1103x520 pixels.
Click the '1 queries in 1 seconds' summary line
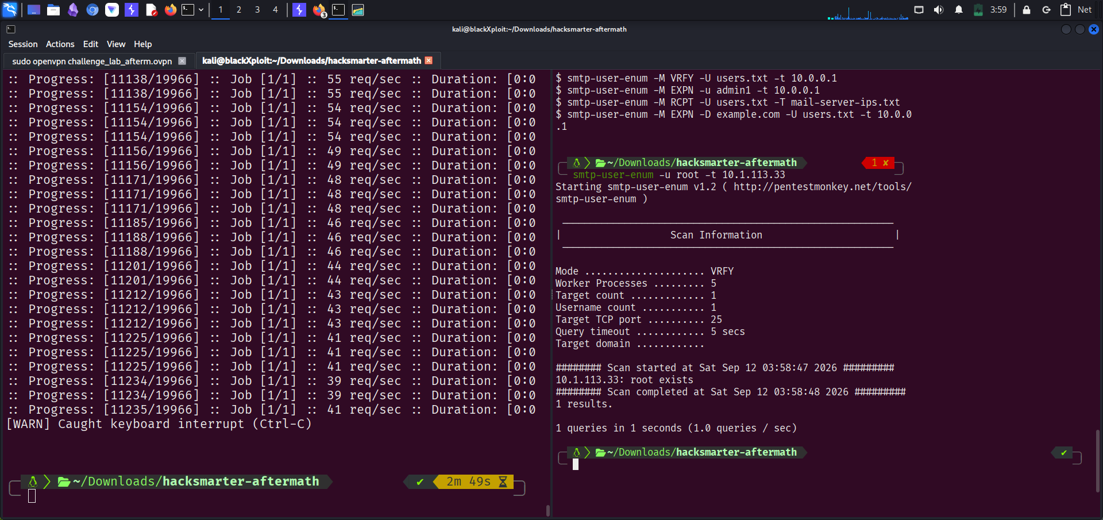click(x=676, y=428)
